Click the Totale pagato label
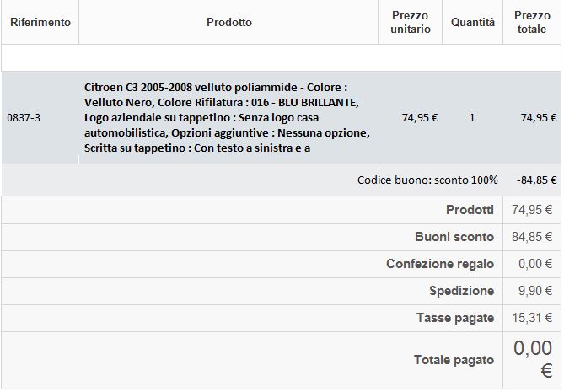 click(454, 360)
